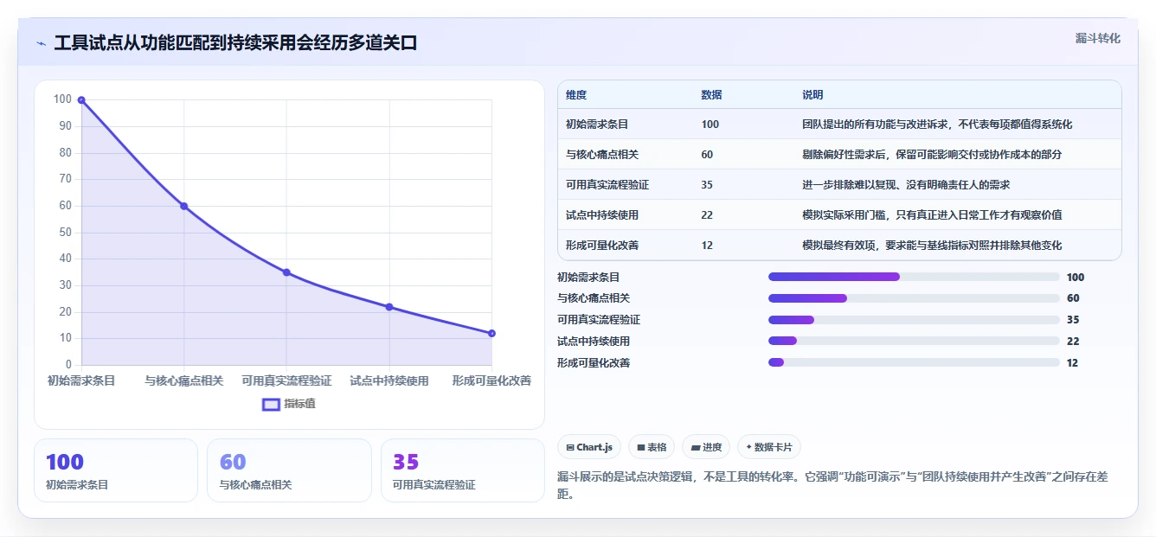This screenshot has height=537, width=1156.
Task: Click description starting 进一步排除难以复现
Action: (x=906, y=185)
